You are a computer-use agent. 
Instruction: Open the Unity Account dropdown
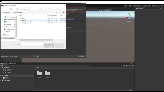pyautogui.click(x=137, y=6)
